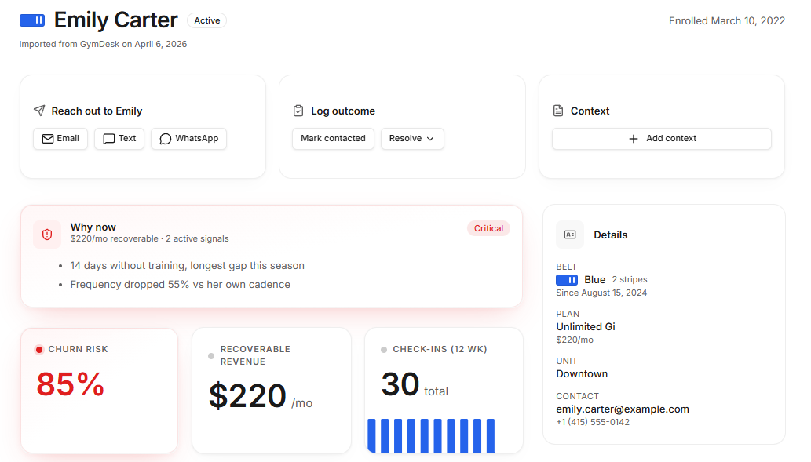The image size is (811, 462).
Task: Click the document icon next to Context
Action: 558,111
